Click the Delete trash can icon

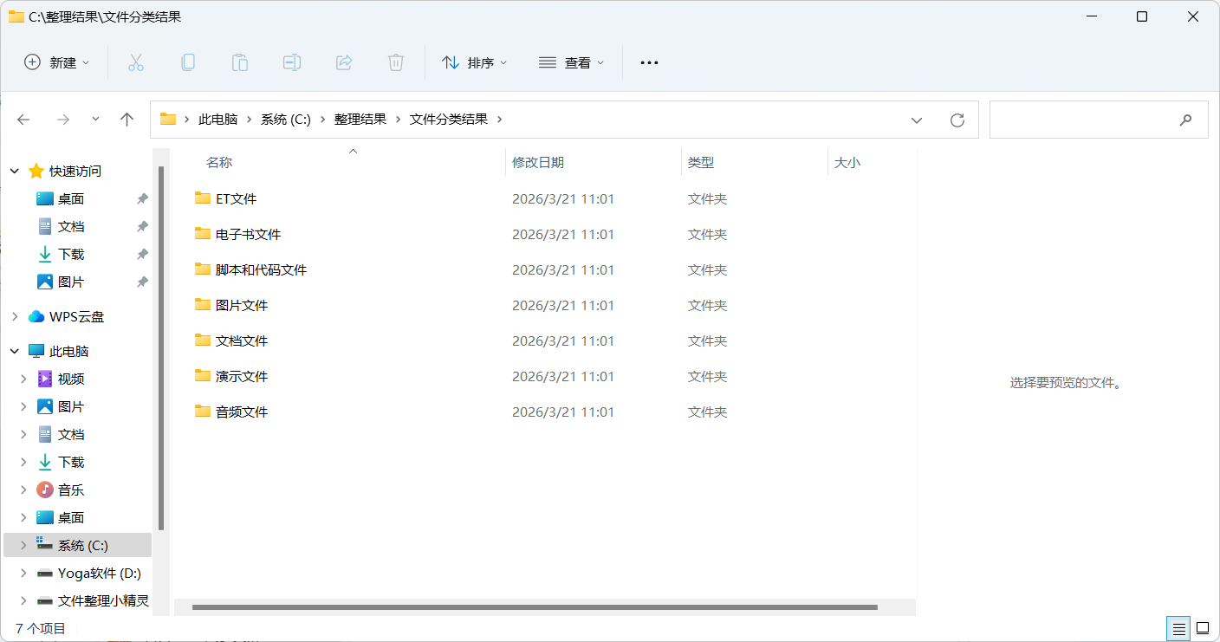click(396, 62)
